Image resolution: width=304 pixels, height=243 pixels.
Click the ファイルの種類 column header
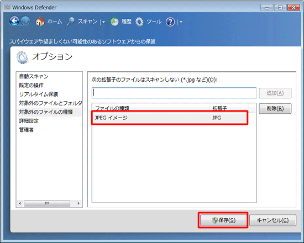tap(151, 108)
